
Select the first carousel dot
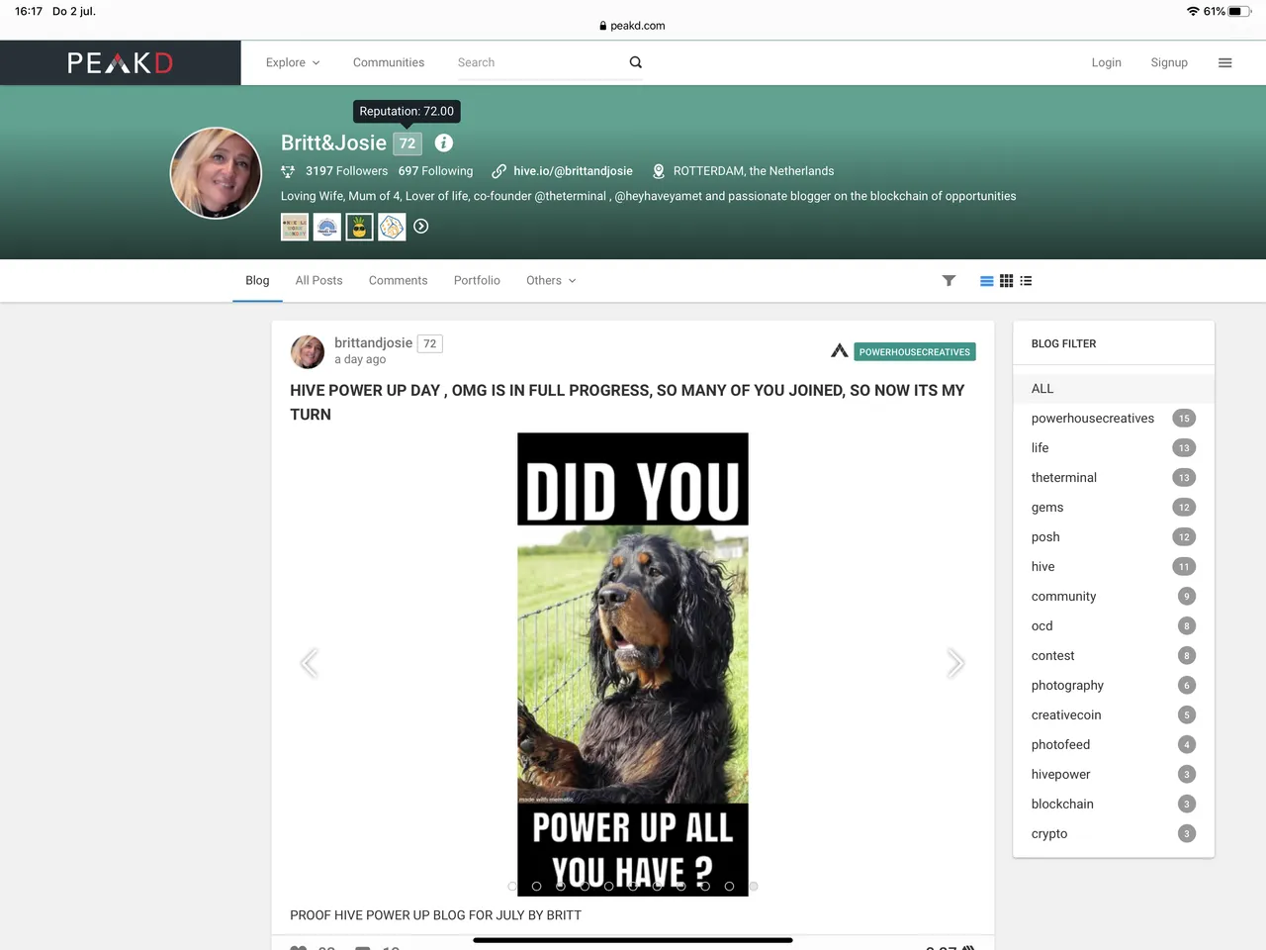click(x=511, y=887)
